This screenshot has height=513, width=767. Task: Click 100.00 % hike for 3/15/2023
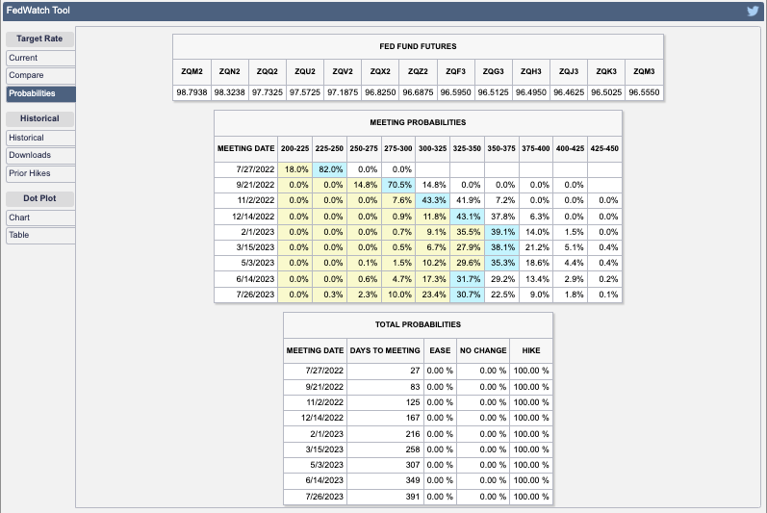click(x=531, y=449)
